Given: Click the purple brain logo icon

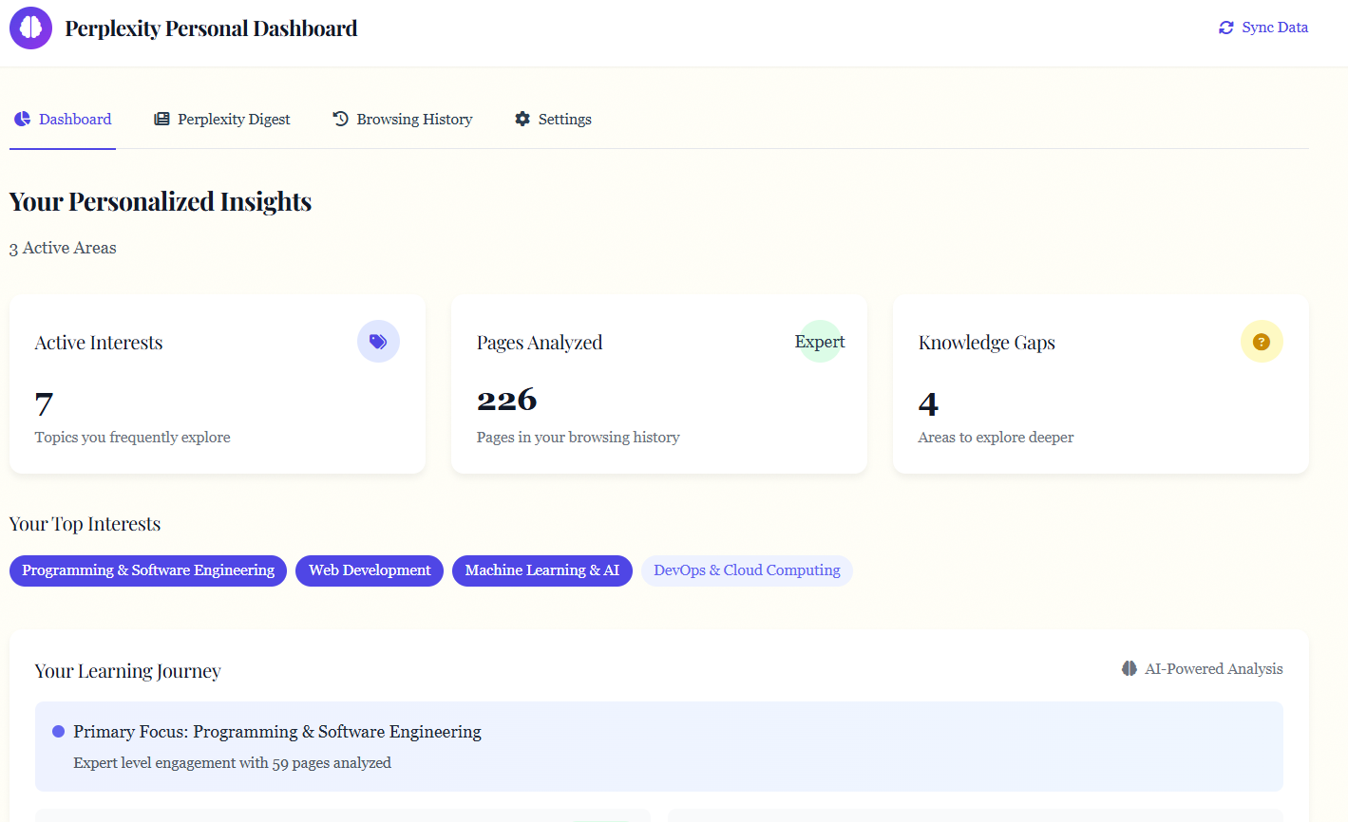Looking at the screenshot, I should coord(30,28).
